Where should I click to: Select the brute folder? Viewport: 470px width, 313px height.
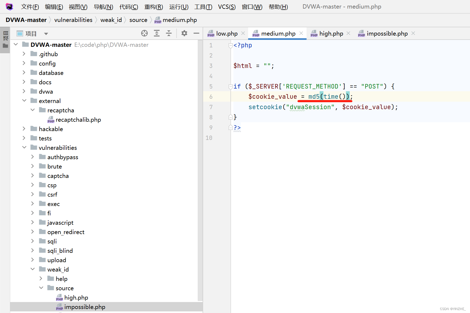[x=50, y=166]
